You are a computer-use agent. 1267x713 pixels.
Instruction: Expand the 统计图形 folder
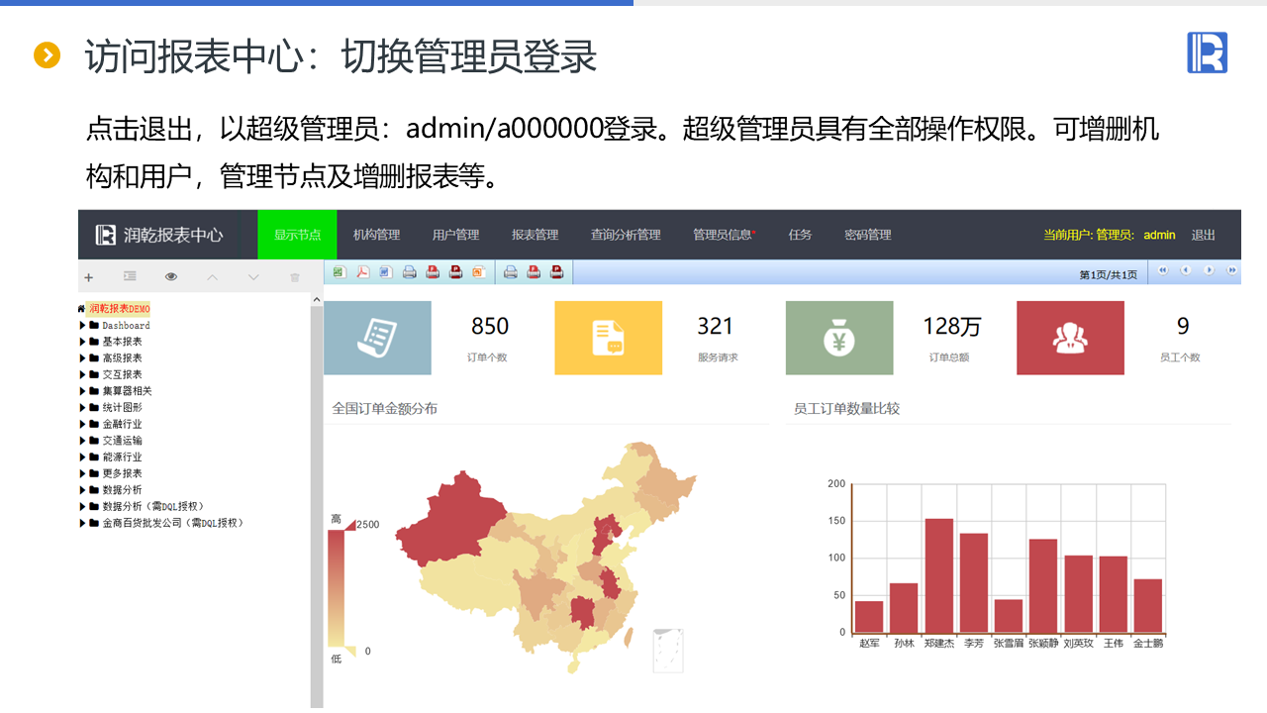point(83,408)
